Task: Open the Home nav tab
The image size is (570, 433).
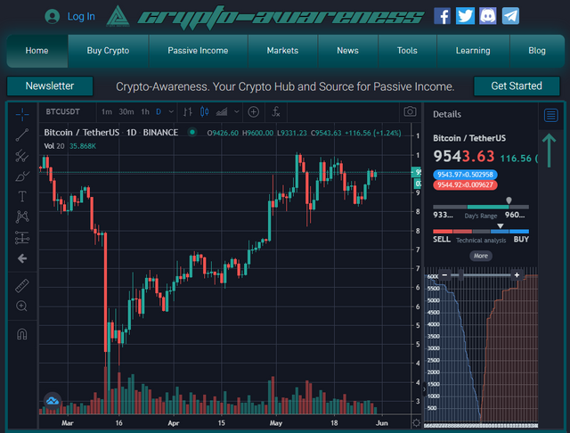Action: click(x=37, y=51)
